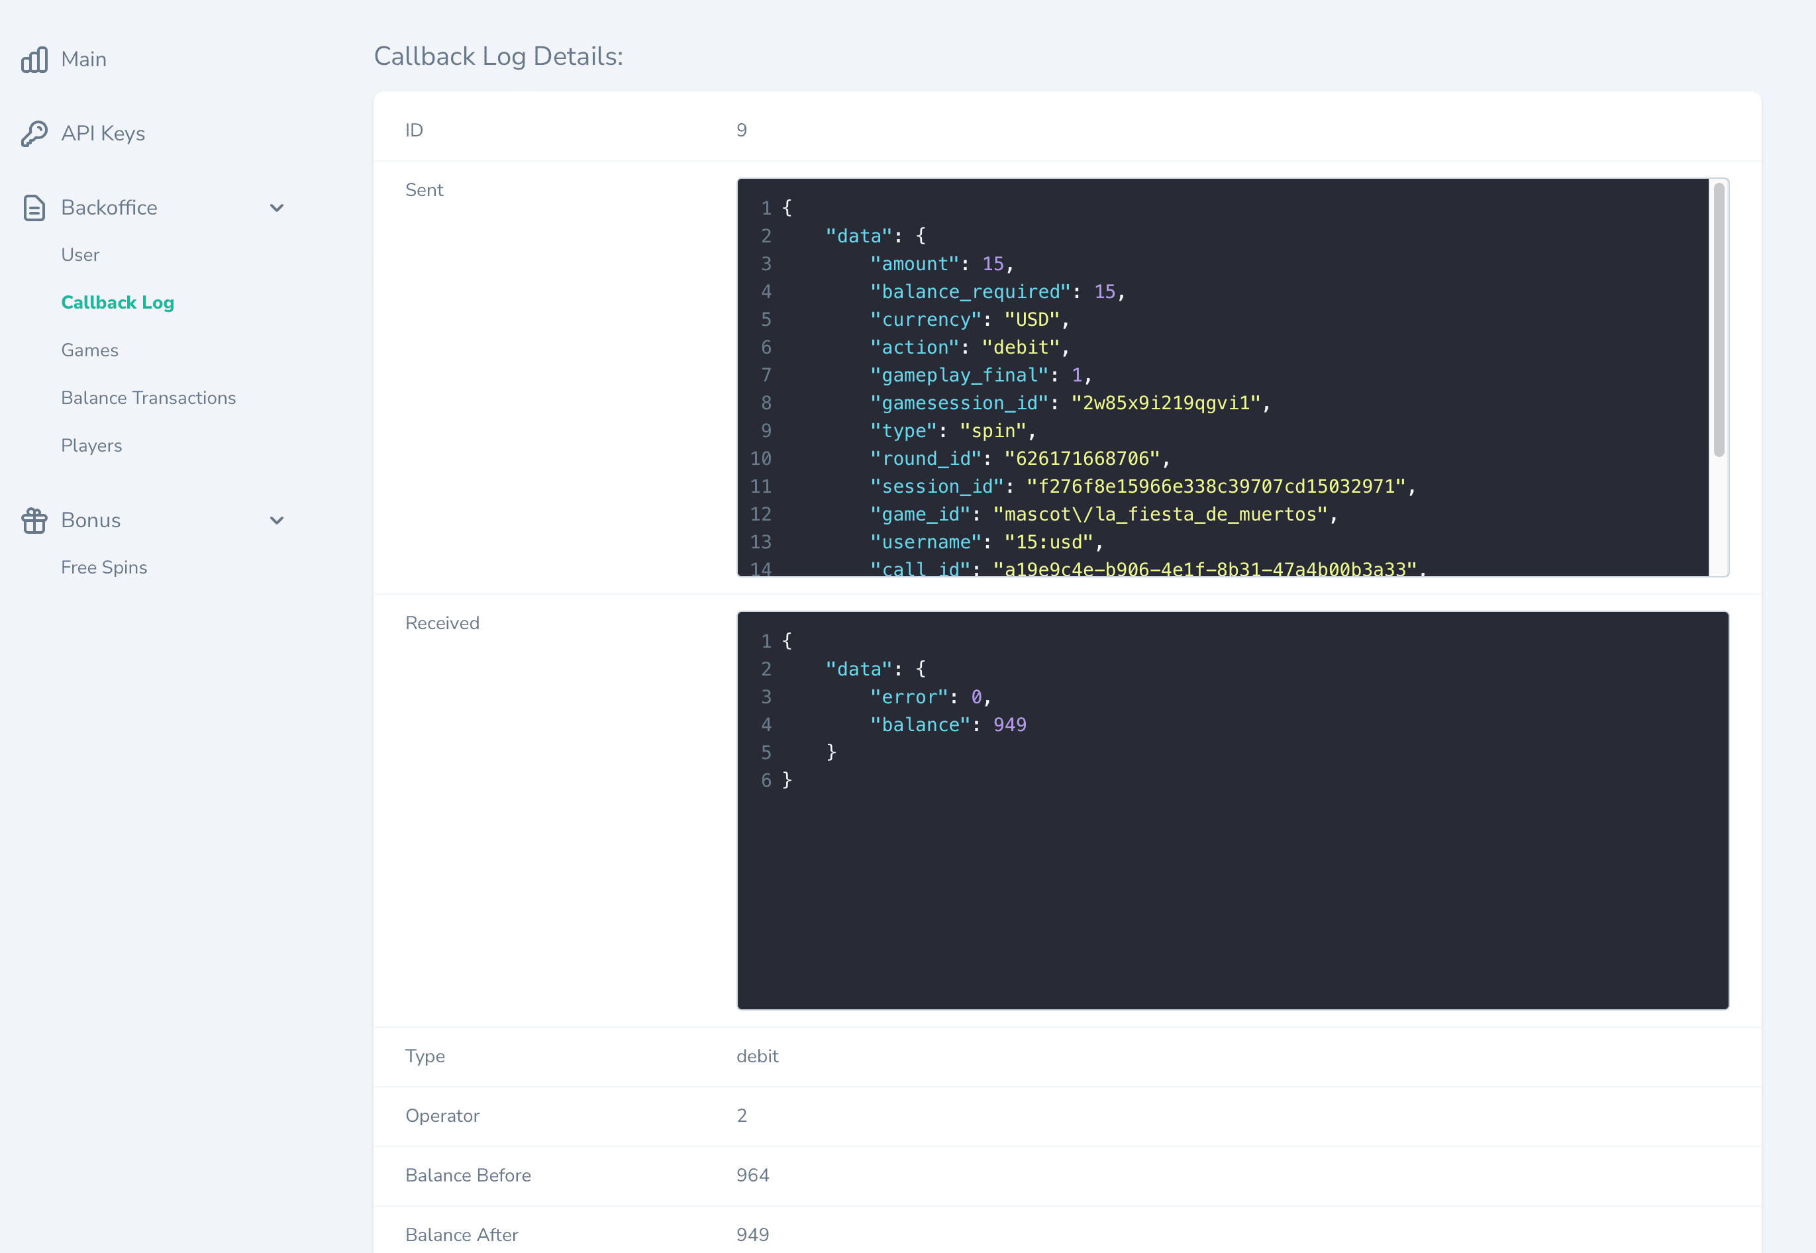Select the Callback Log menu item
The width and height of the screenshot is (1816, 1253).
click(118, 302)
